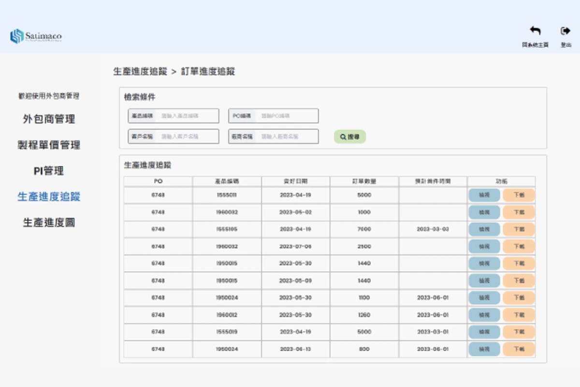Select 生產進度追蹤 in the sidebar
This screenshot has height=387, width=580.
coord(49,197)
